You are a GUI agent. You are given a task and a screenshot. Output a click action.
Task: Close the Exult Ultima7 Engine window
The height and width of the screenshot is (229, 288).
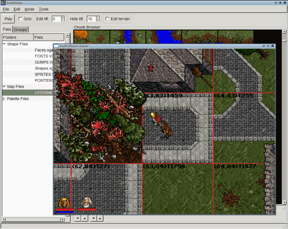[x=273, y=46]
